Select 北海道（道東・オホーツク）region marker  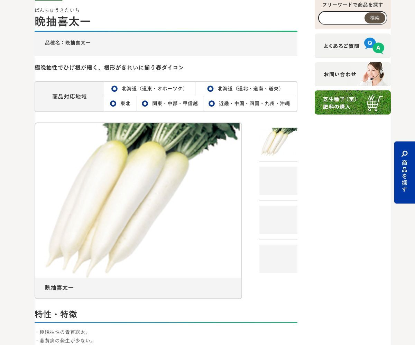[x=114, y=89]
